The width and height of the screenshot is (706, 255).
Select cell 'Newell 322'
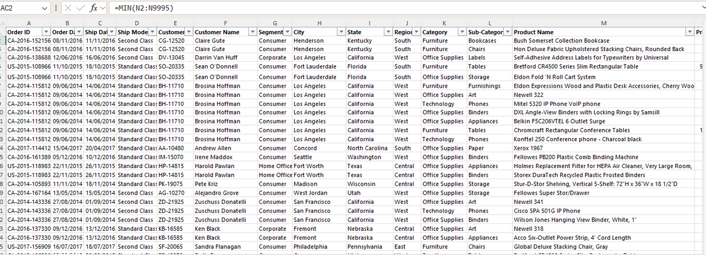tap(603, 95)
